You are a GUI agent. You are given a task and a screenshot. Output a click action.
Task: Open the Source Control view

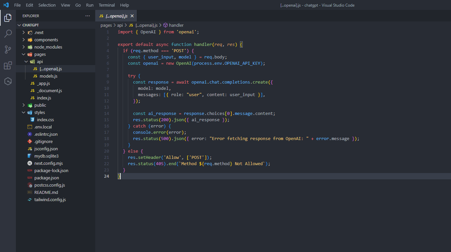pyautogui.click(x=8, y=50)
